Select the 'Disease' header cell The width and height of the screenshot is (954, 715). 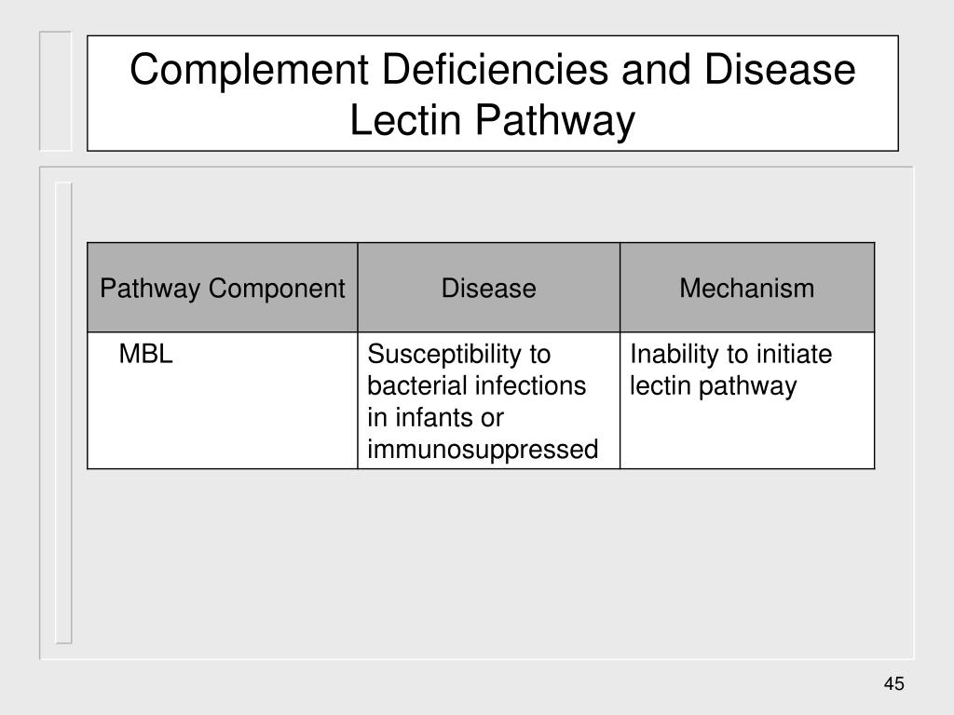(488, 288)
